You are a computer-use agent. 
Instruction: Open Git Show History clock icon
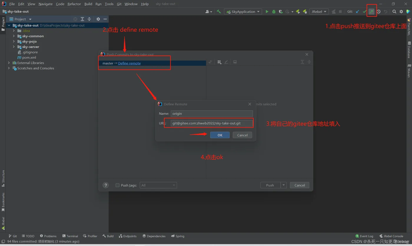(379, 12)
